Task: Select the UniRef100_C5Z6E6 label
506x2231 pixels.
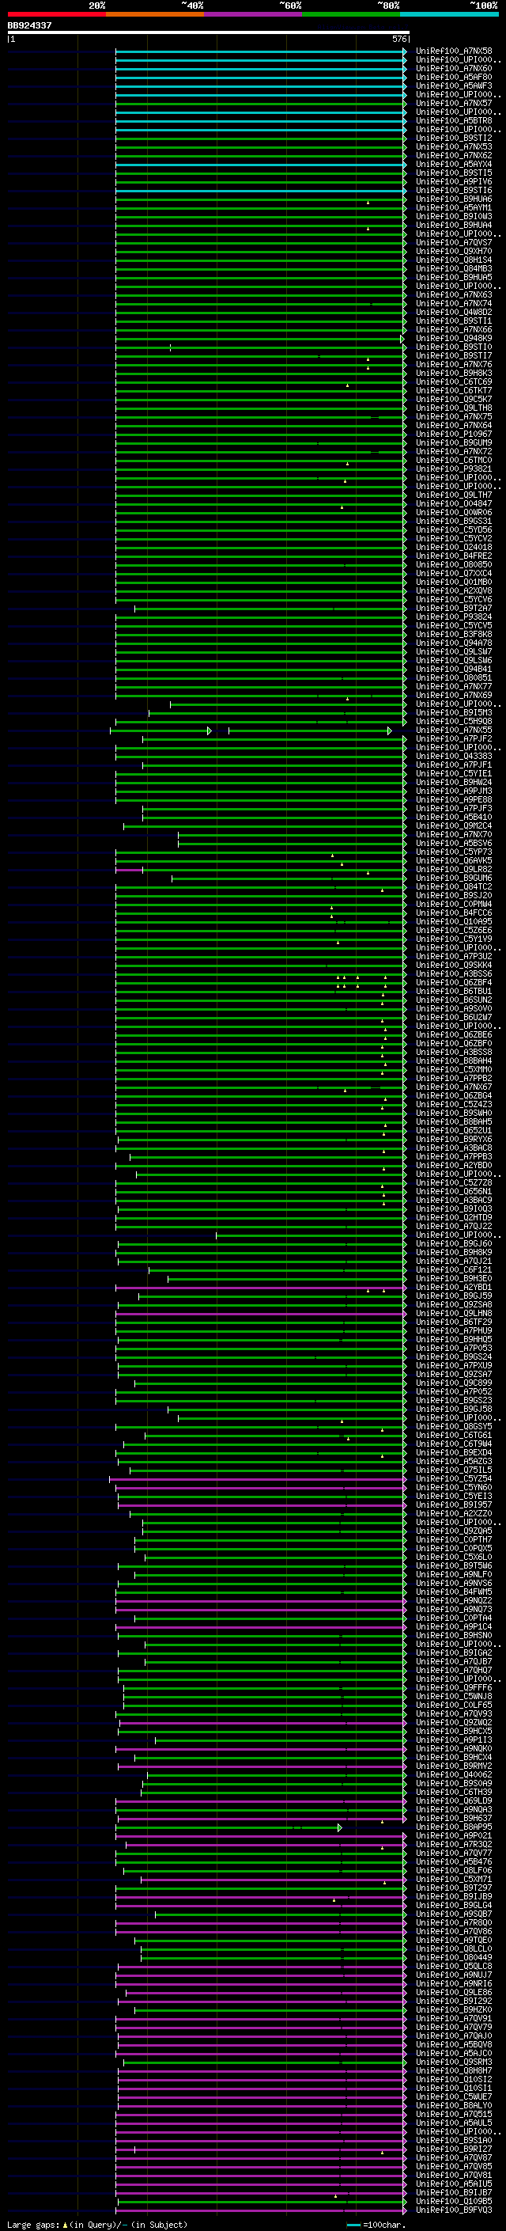Action: pos(454,929)
